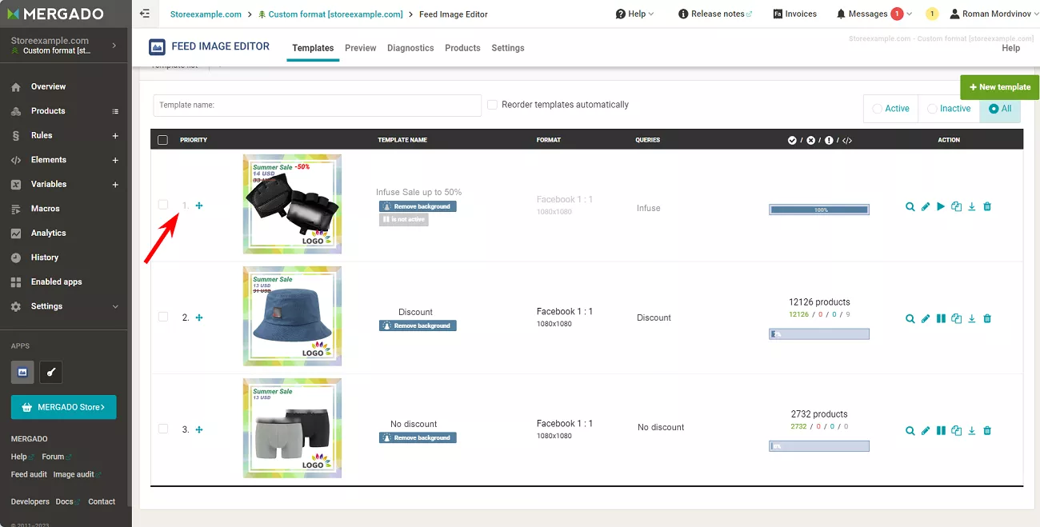Edit the Infuse Sale template with pencil icon
The image size is (1040, 527).
pyautogui.click(x=926, y=206)
